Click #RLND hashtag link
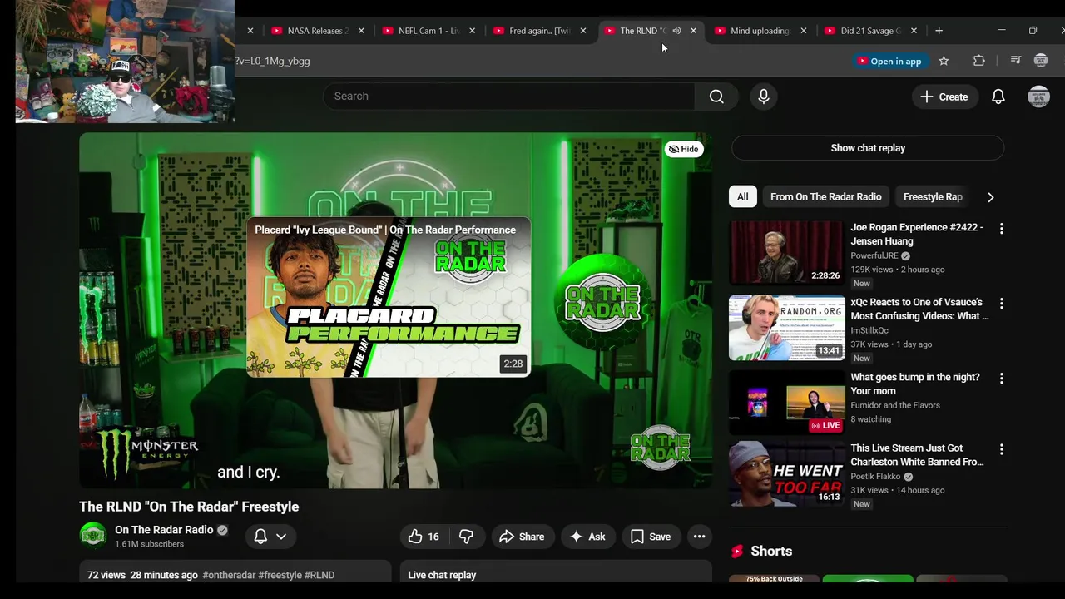The image size is (1065, 599). click(x=319, y=575)
